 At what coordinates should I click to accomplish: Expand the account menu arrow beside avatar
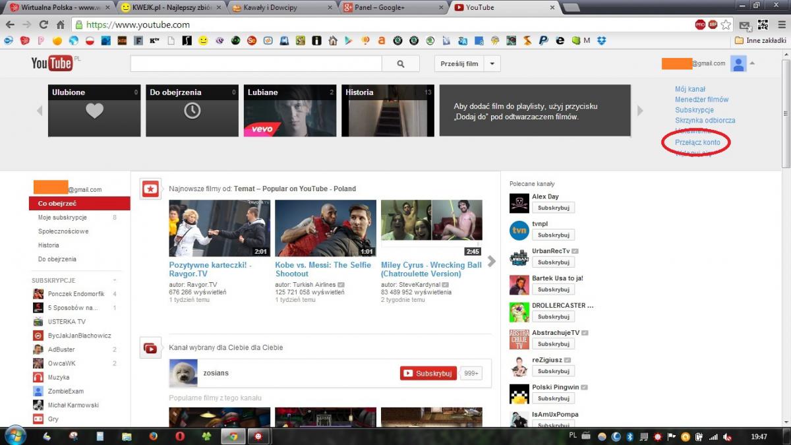pyautogui.click(x=752, y=63)
